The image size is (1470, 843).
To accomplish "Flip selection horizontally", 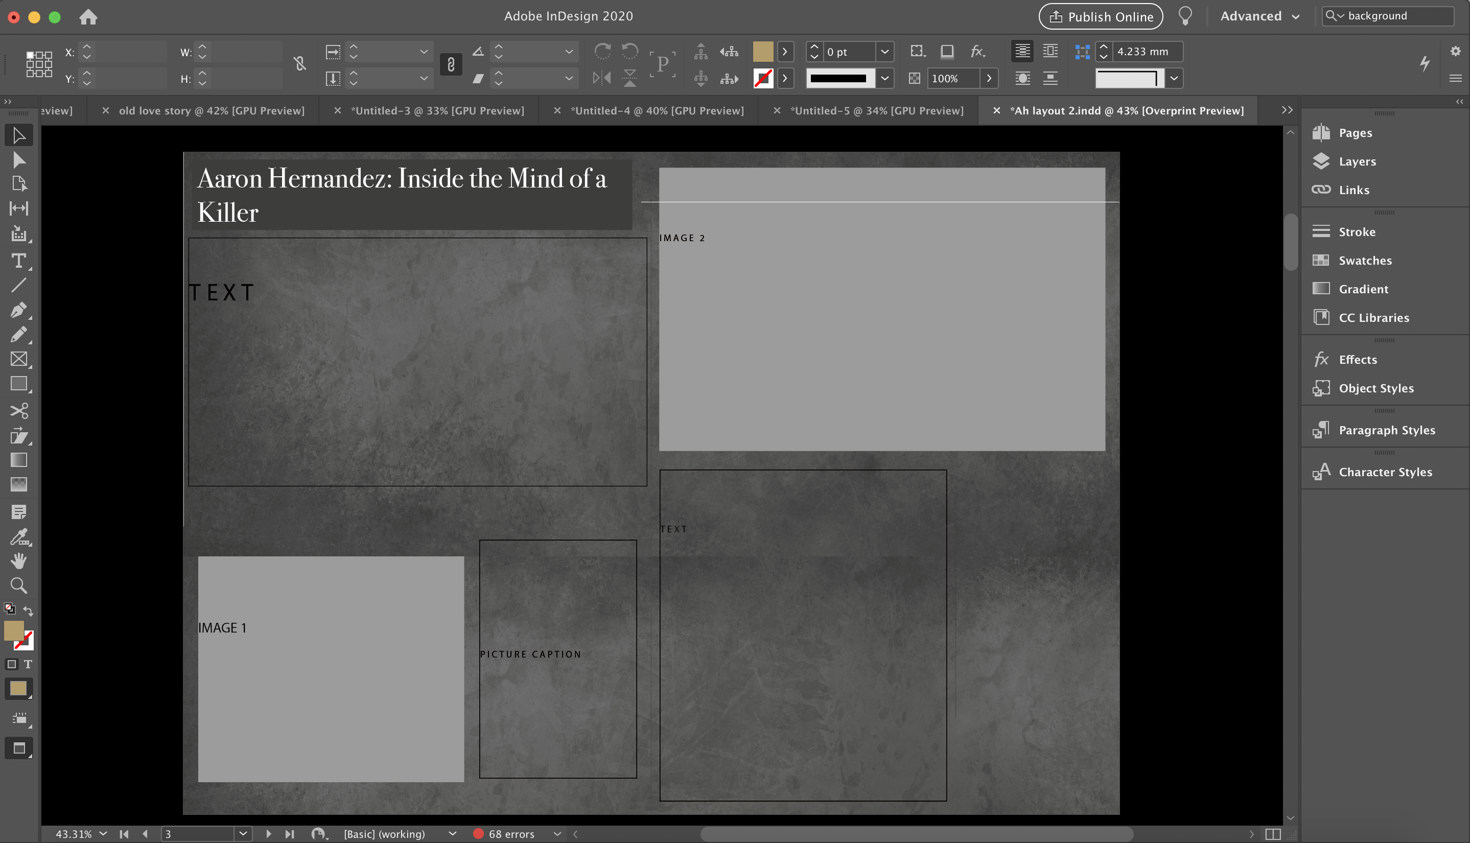I will [x=602, y=78].
